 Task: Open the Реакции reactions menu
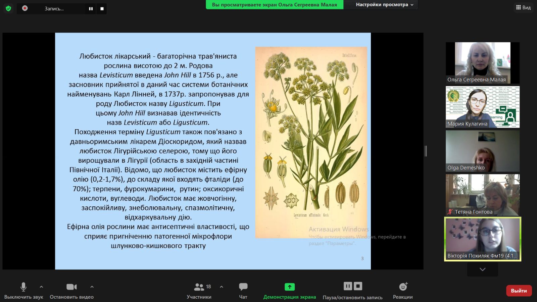point(403,291)
